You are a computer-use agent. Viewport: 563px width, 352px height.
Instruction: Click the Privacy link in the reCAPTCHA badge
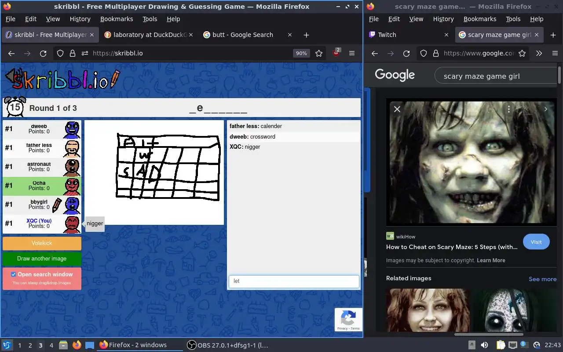tap(342, 329)
